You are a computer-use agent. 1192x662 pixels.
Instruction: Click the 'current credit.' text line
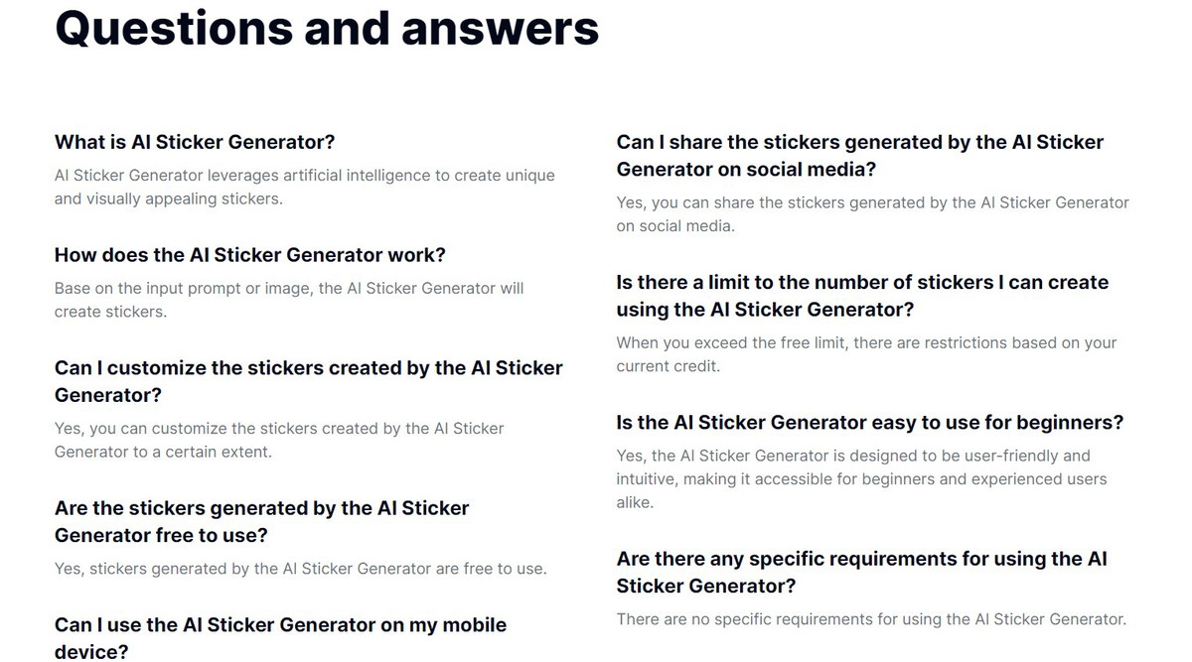pyautogui.click(x=668, y=366)
